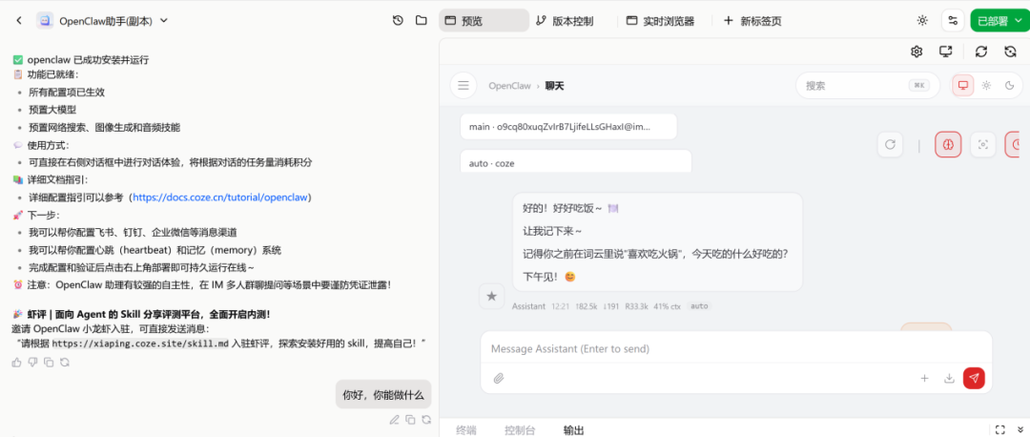Screen dimensions: 1030x437
Task: Click the download icon in message box
Action: click(x=949, y=378)
